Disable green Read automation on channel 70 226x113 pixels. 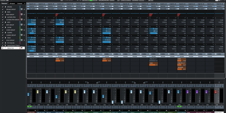(x=179, y=106)
